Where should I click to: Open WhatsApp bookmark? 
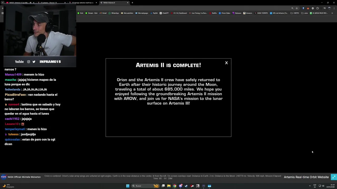tap(113, 13)
